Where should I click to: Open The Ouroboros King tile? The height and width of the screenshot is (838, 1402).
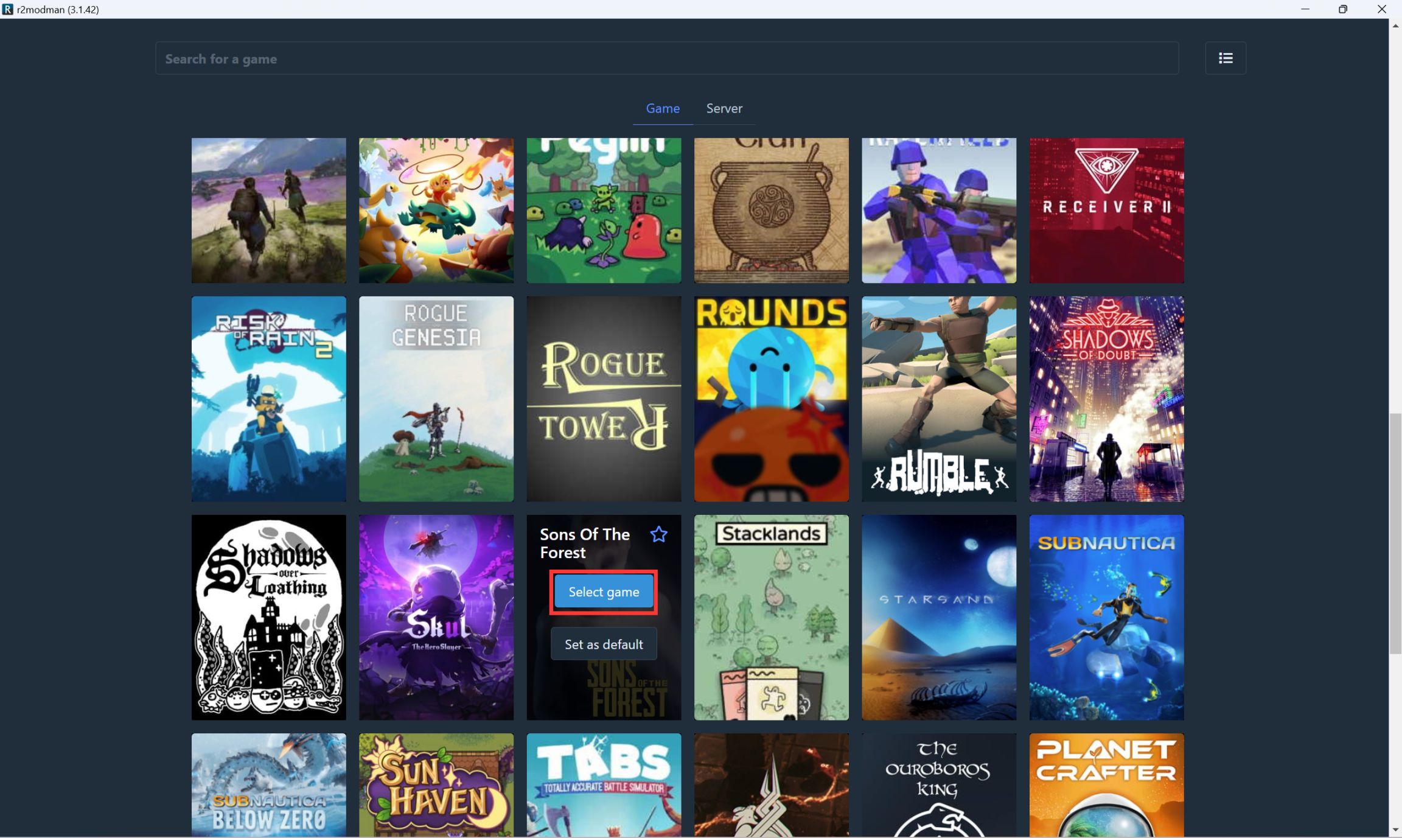click(939, 785)
